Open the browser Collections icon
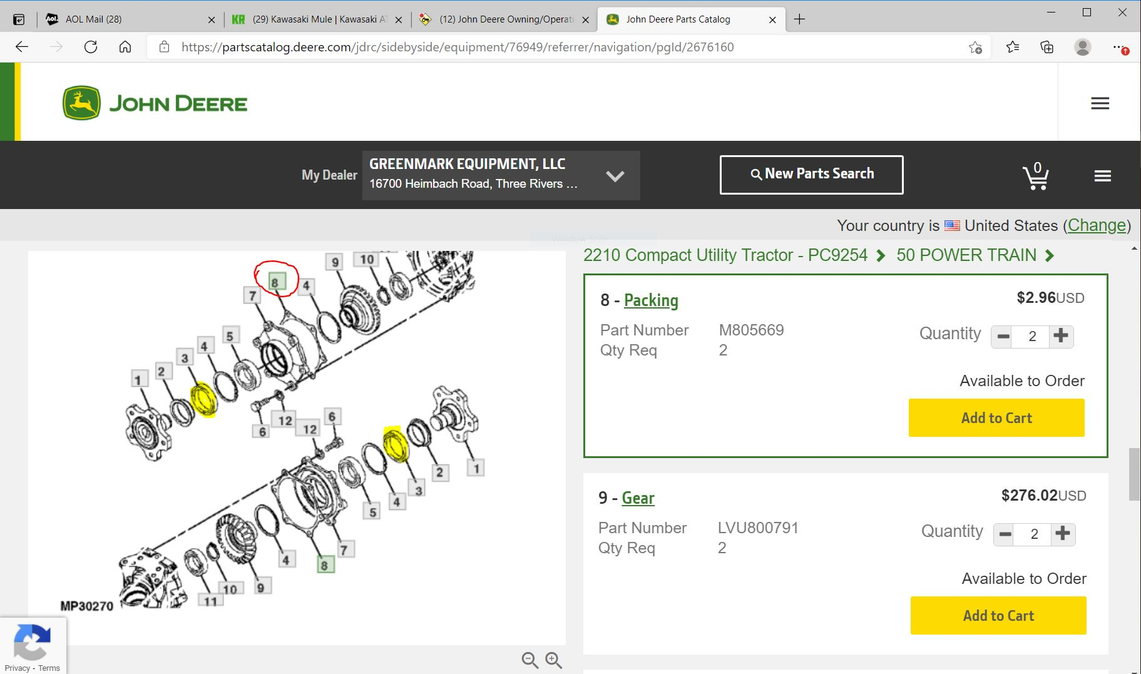The height and width of the screenshot is (674, 1141). [1047, 47]
